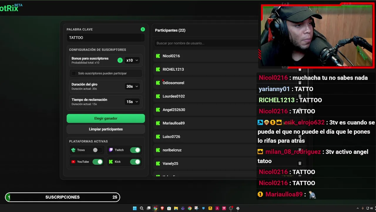The width and height of the screenshot is (376, 212).
Task: Click the Kick icon beside Lourdes0102
Action: 158,96
